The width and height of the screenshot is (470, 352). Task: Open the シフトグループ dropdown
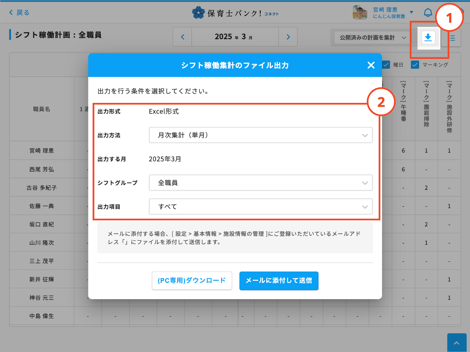[261, 183]
